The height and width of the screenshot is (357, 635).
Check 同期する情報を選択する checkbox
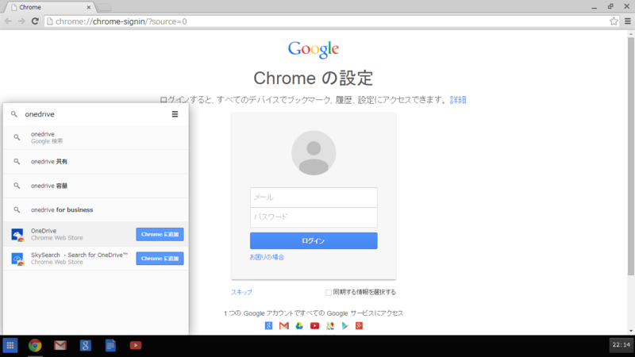(x=329, y=292)
